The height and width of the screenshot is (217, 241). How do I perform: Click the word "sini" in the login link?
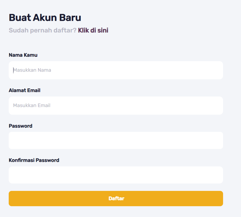pos(103,30)
